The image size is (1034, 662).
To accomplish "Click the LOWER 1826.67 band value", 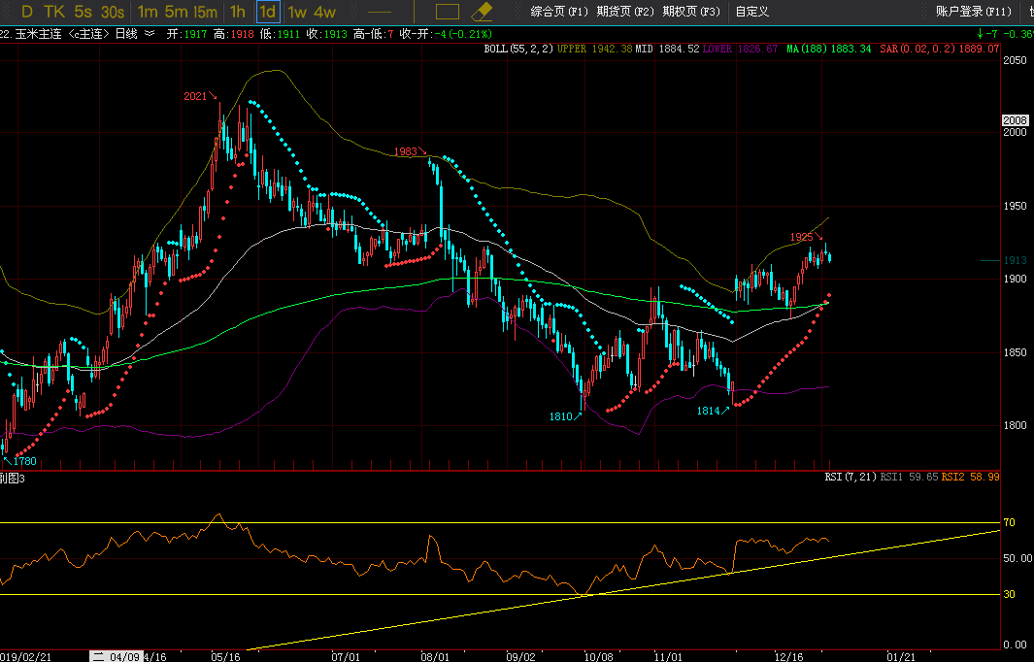I will click(741, 49).
